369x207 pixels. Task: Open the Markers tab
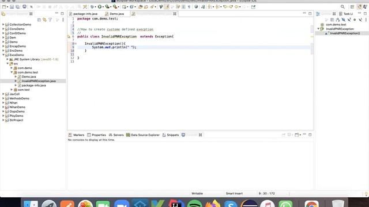tap(76, 135)
